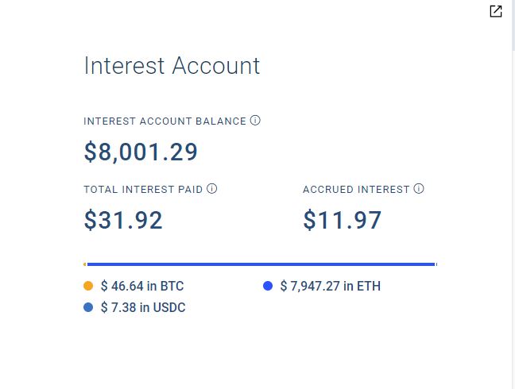Select the "$ 7,947.27 in ETH" label
This screenshot has width=515, height=389.
[331, 286]
